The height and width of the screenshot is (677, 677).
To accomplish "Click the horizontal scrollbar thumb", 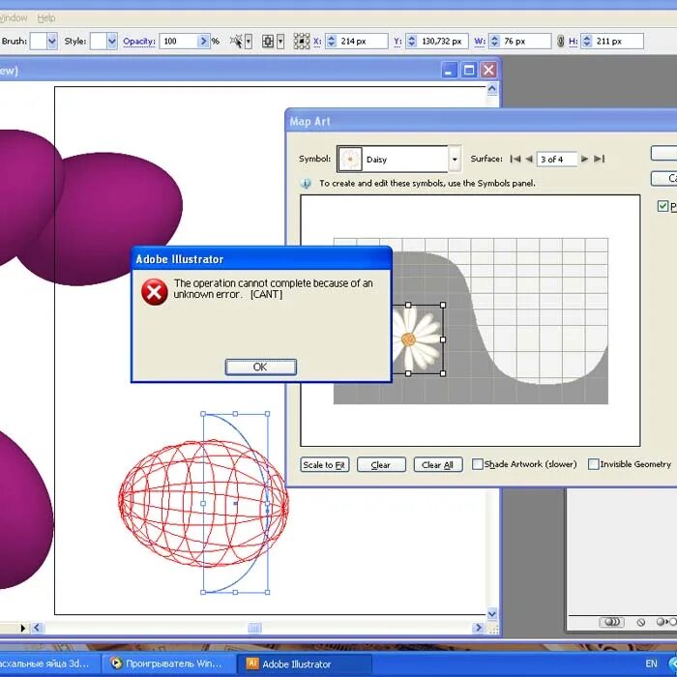I will coord(254,628).
